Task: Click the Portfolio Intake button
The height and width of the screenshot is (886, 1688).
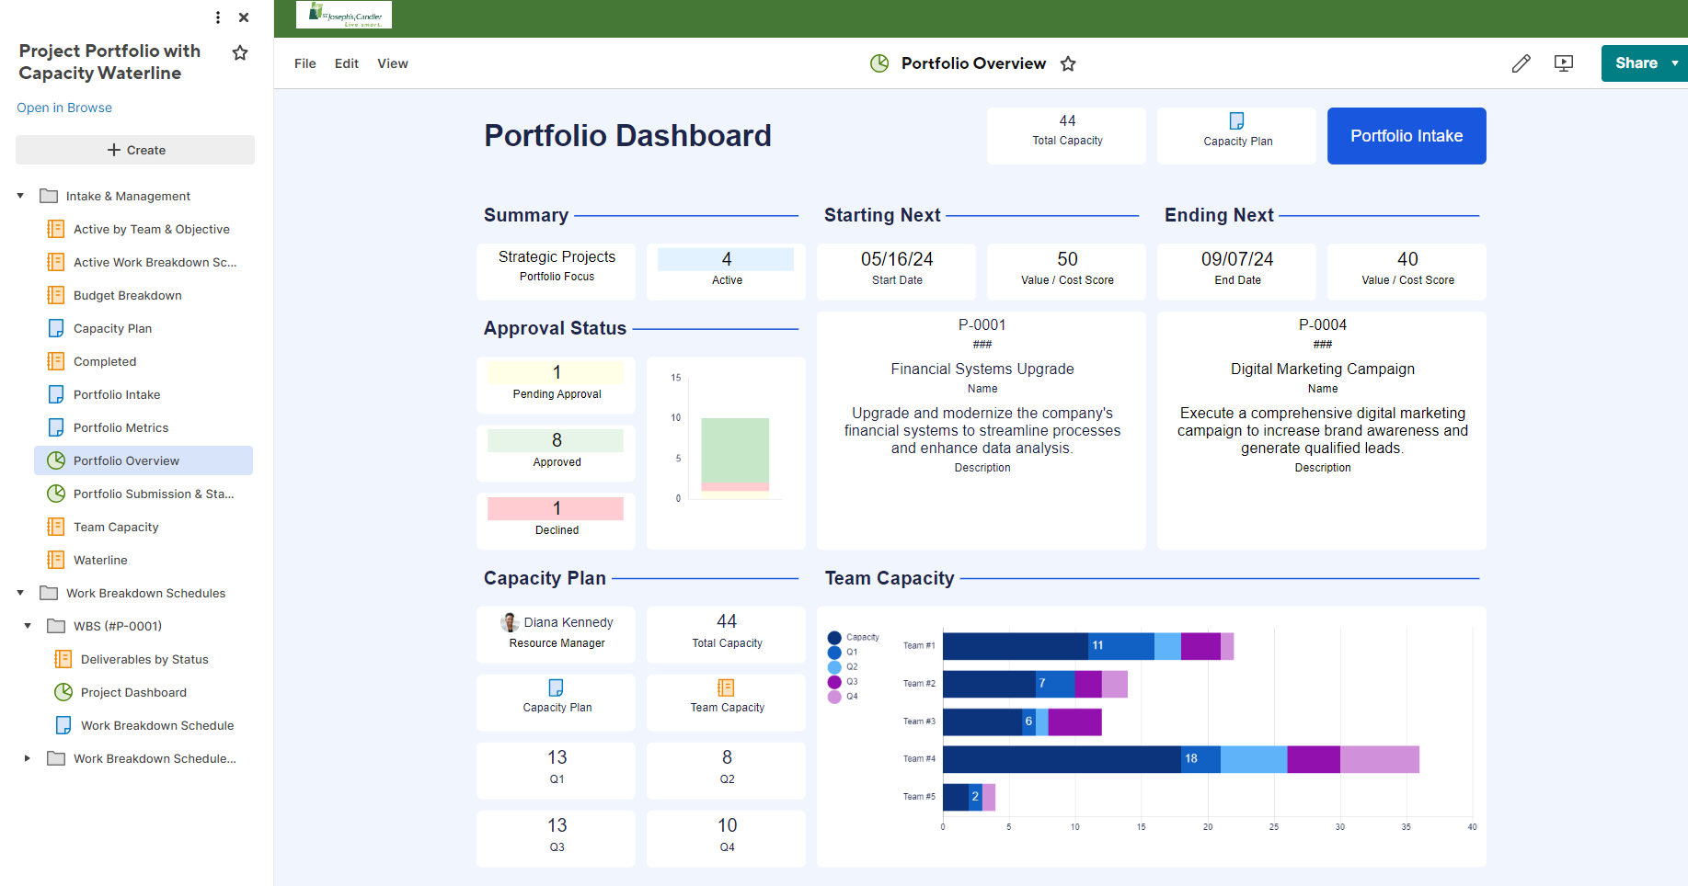Action: pyautogui.click(x=1407, y=136)
